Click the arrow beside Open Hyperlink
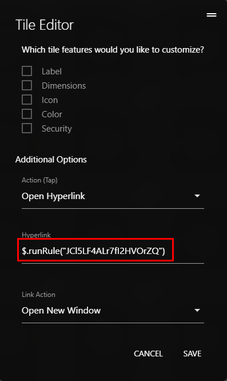This screenshot has height=381, width=227. coord(197,196)
